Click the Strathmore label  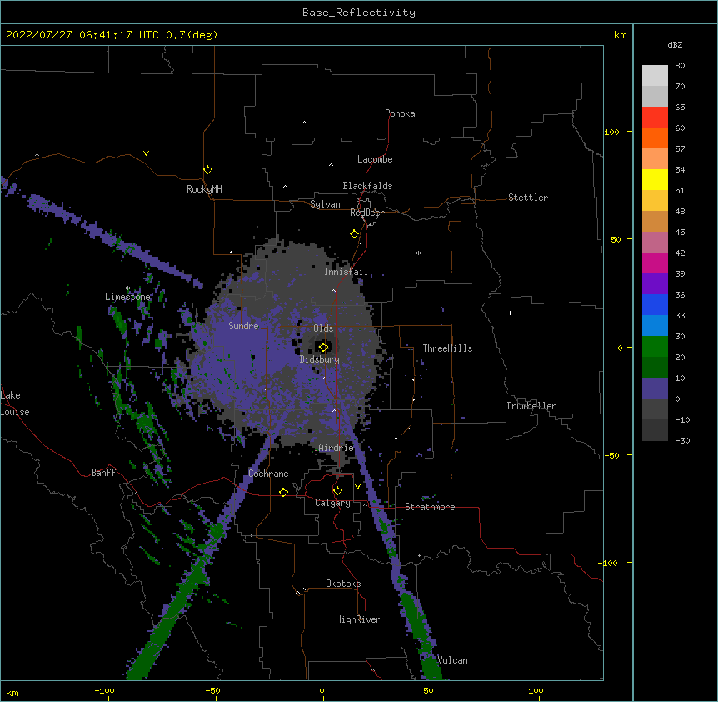[430, 507]
